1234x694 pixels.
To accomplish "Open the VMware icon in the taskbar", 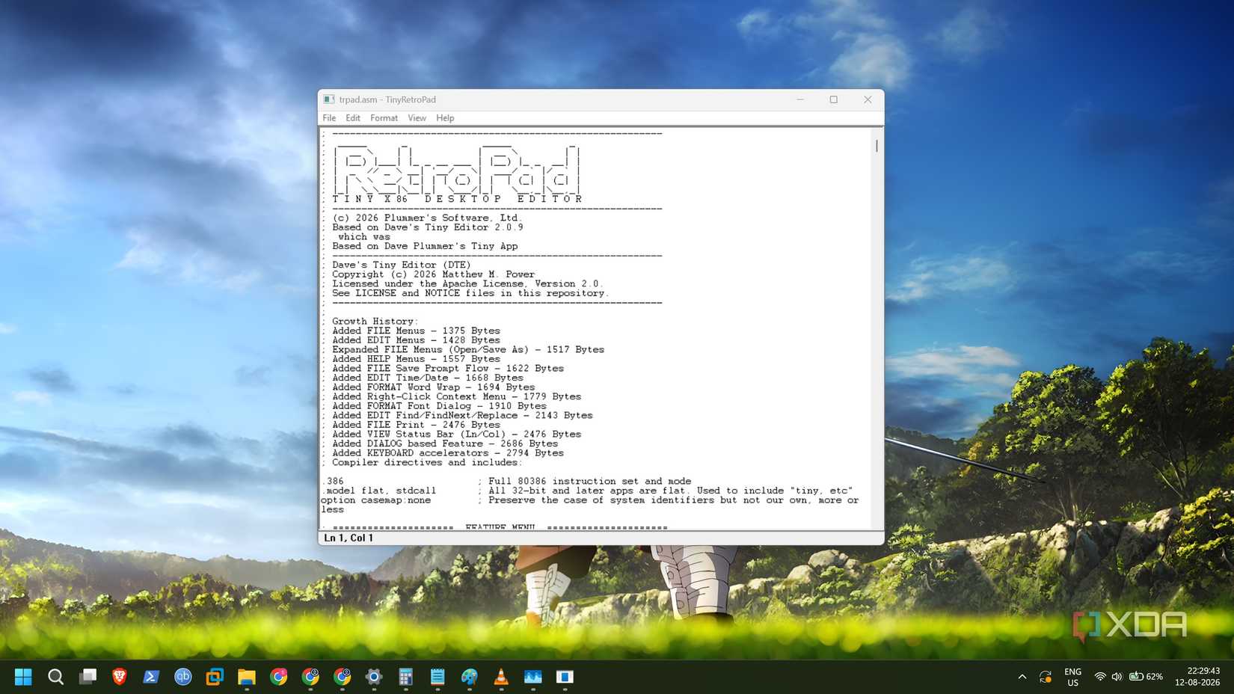I will click(215, 677).
